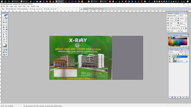Select the Zoom tool

(6, 41)
